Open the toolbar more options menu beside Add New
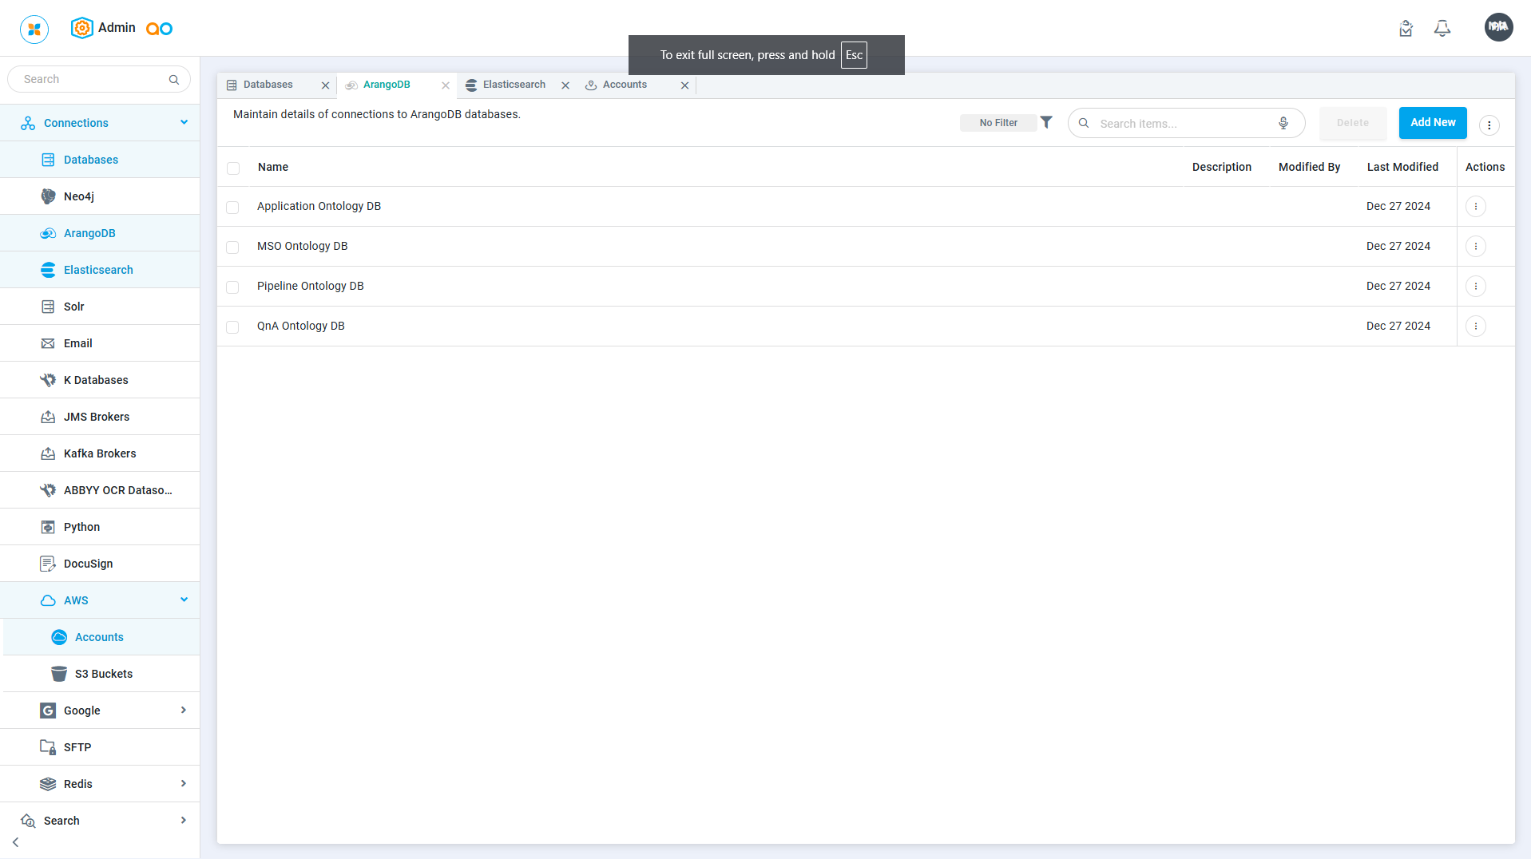 pos(1489,125)
